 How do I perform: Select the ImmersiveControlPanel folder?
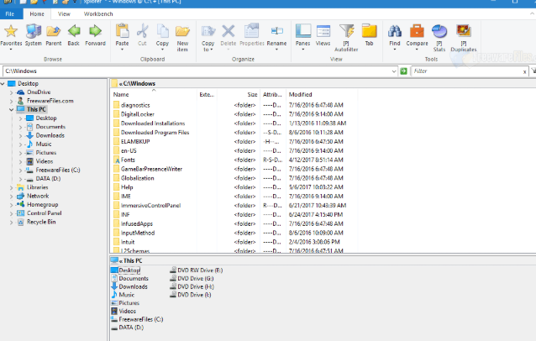point(150,205)
